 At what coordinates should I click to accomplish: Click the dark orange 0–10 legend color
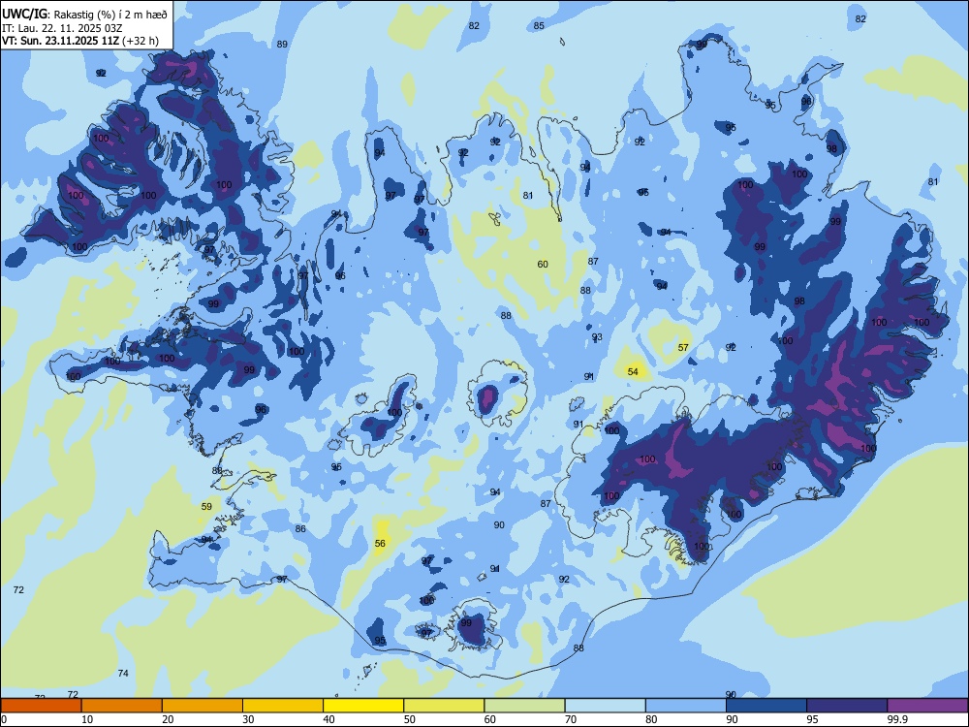[x=41, y=706]
